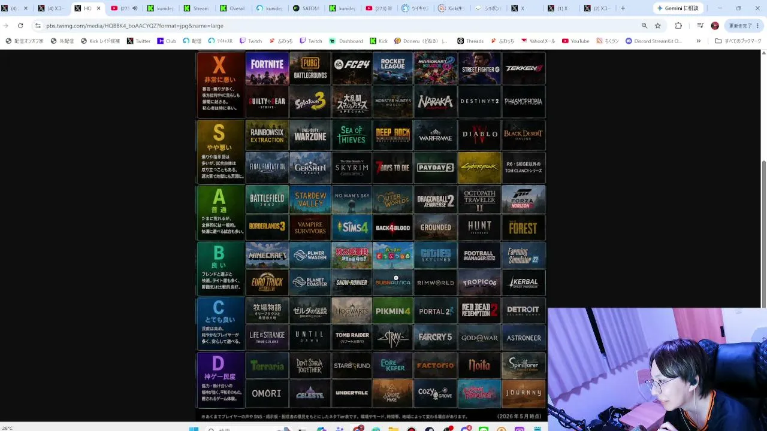View site information for pbs.twimg.com

pyautogui.click(x=38, y=26)
